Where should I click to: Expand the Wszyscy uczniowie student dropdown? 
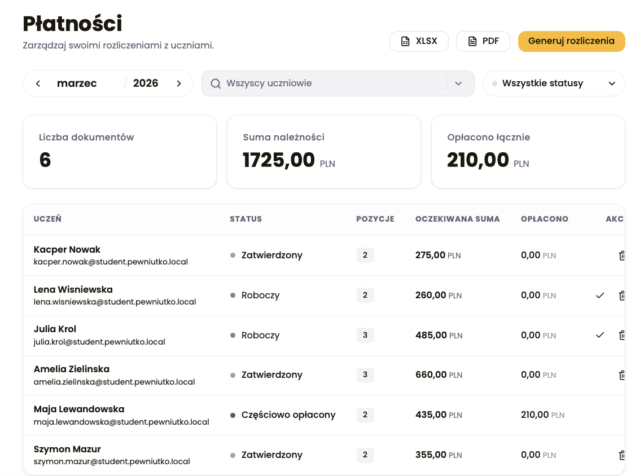(x=459, y=83)
